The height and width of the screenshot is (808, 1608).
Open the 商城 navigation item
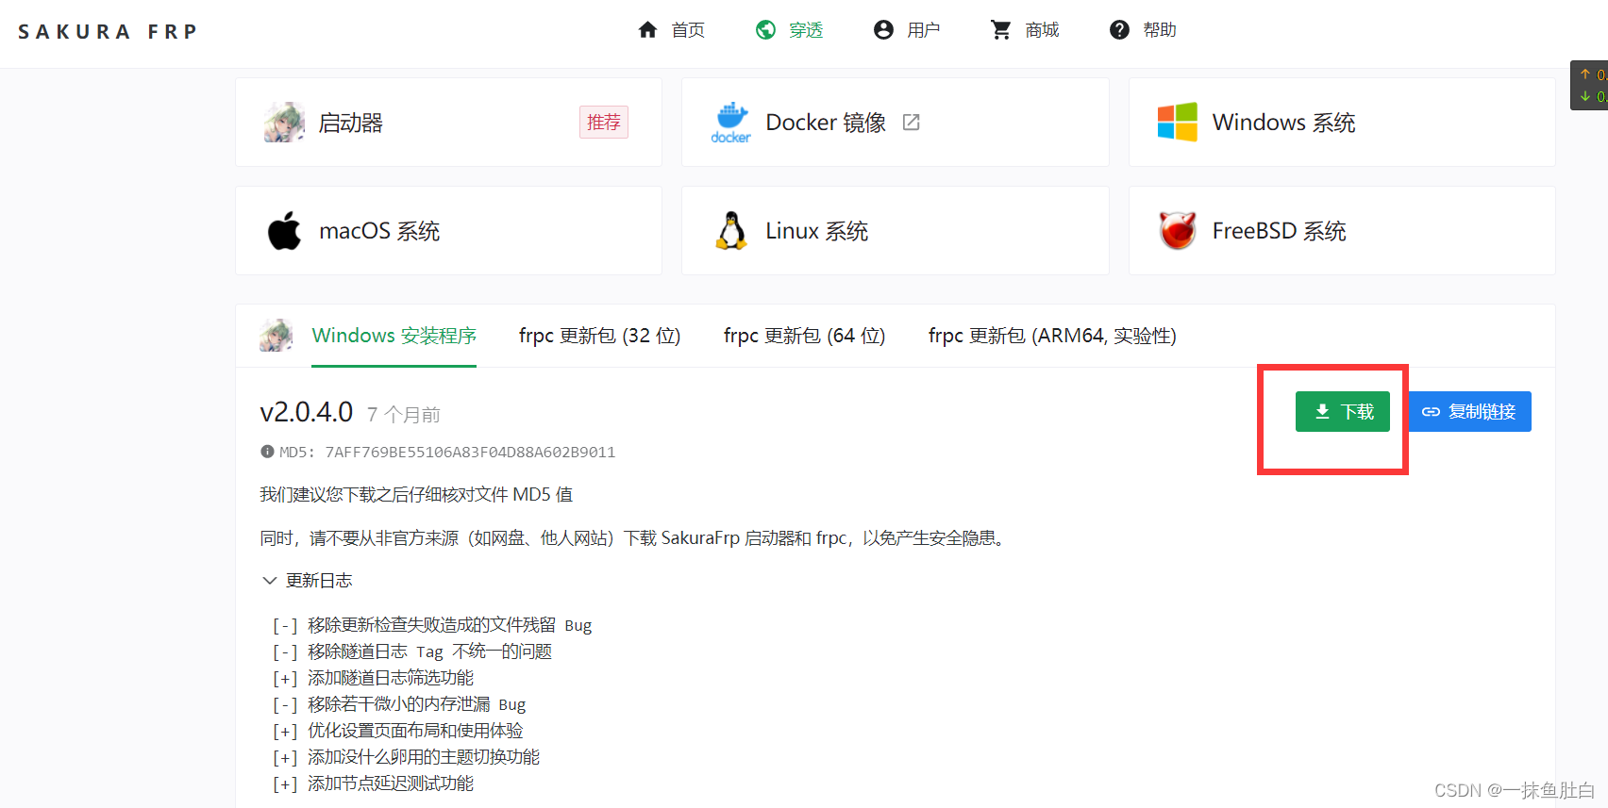coord(1042,30)
